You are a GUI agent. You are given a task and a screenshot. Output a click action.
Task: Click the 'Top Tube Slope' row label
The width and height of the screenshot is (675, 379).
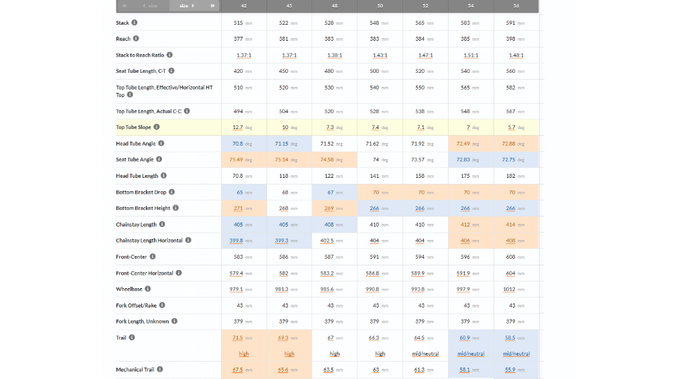tap(133, 127)
